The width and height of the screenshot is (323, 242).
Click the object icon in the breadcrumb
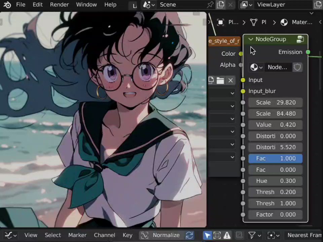[220, 22]
